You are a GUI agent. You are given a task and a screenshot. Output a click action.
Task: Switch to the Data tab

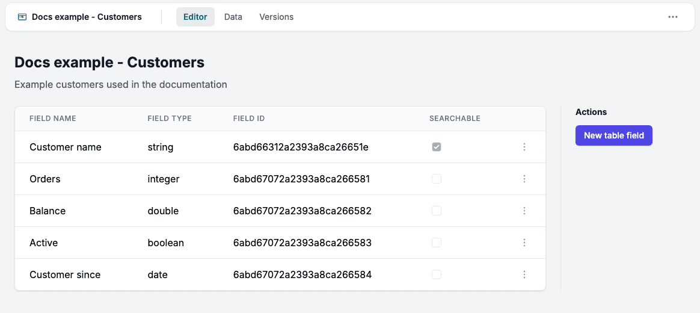coord(233,17)
